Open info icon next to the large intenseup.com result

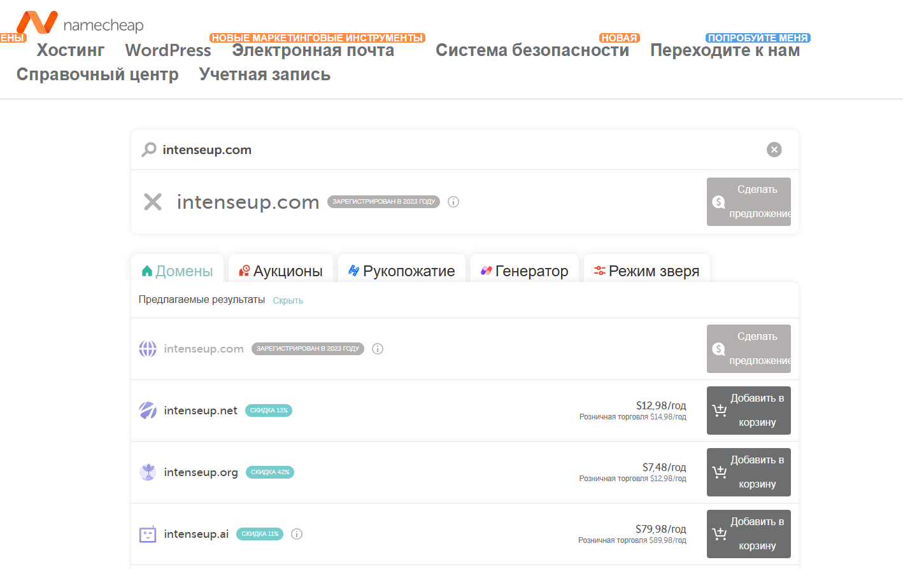[x=453, y=202]
